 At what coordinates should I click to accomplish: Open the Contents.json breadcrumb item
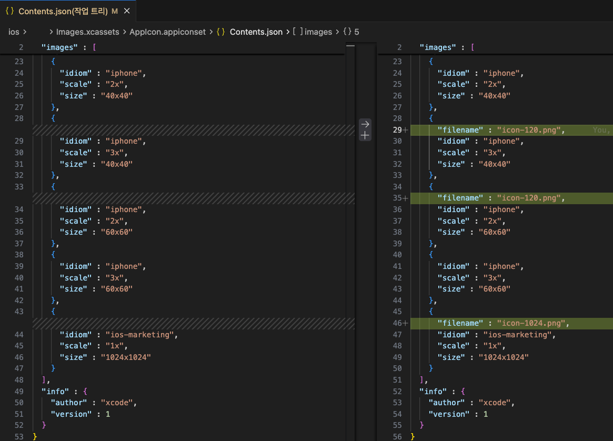pos(256,32)
